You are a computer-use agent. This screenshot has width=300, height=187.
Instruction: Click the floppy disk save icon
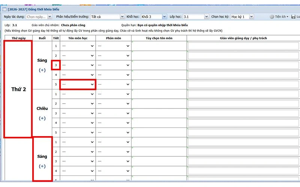tap(293, 17)
